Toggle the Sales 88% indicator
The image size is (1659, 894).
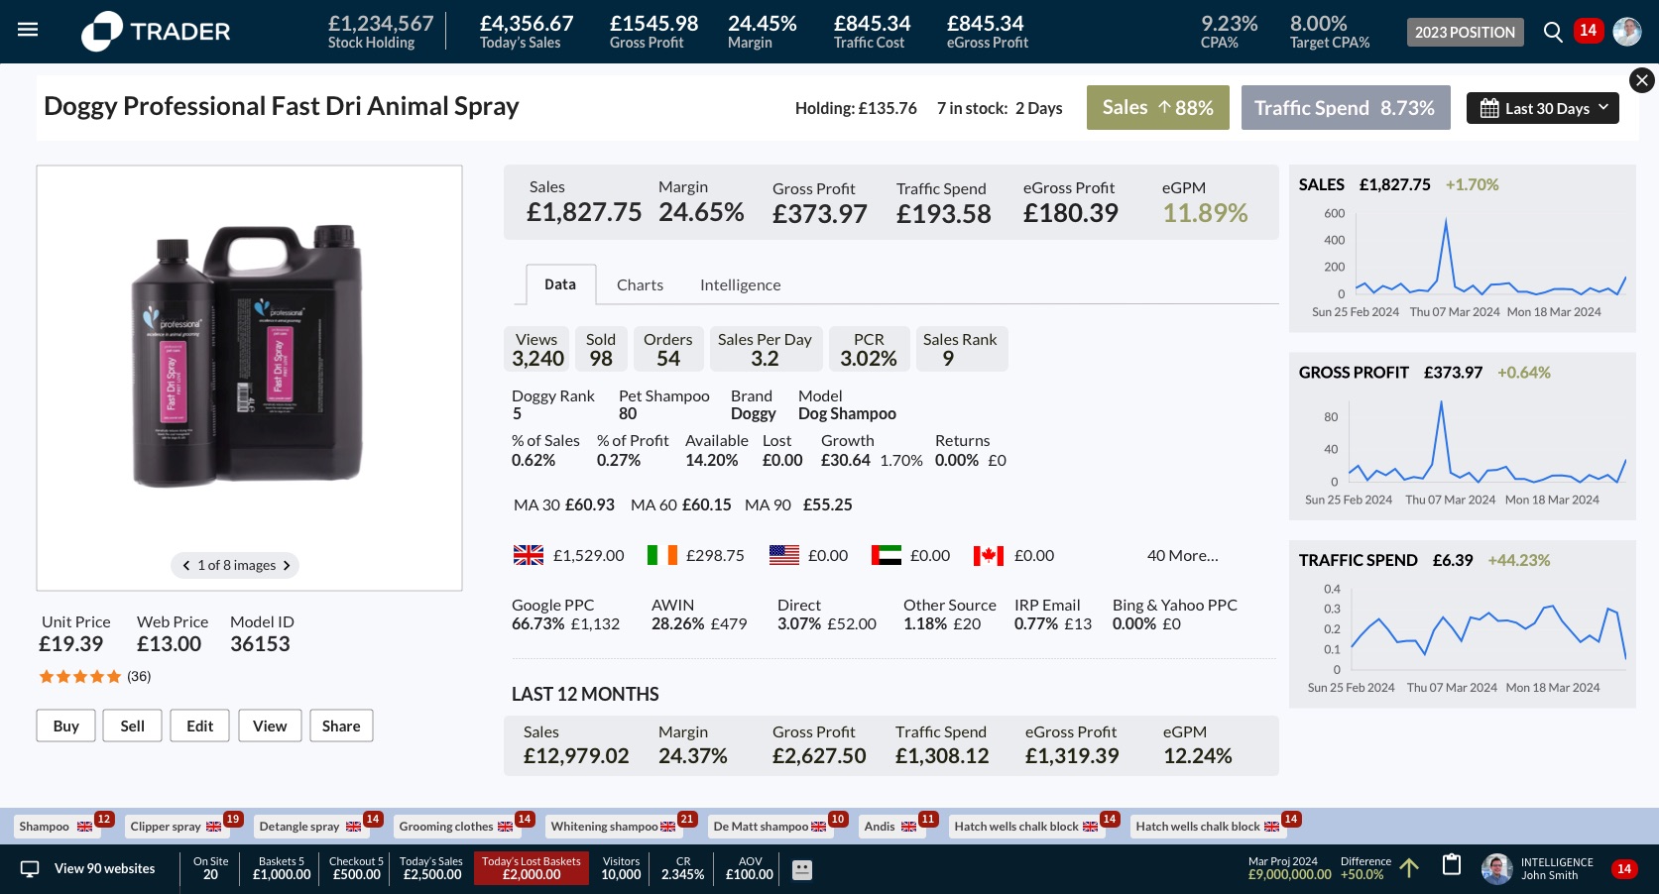[x=1157, y=108]
